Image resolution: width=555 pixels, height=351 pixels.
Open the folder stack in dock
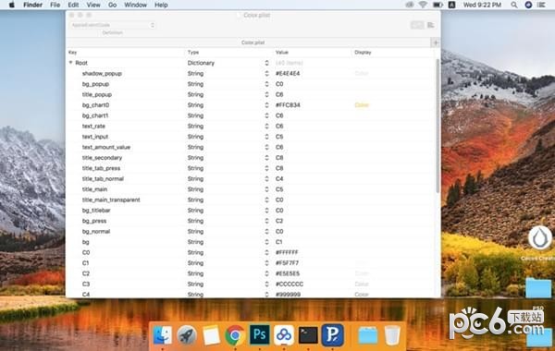coord(368,334)
